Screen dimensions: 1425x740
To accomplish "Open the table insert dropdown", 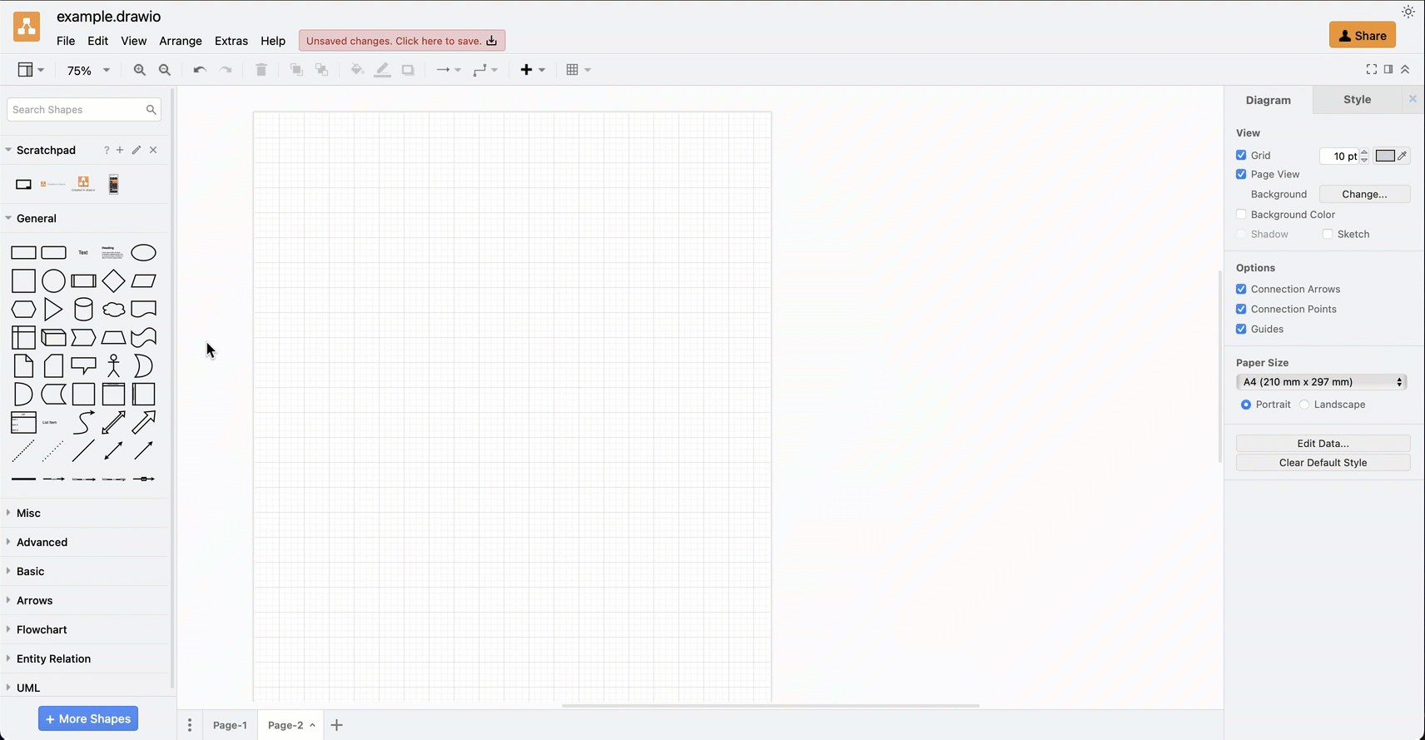I will (x=578, y=70).
